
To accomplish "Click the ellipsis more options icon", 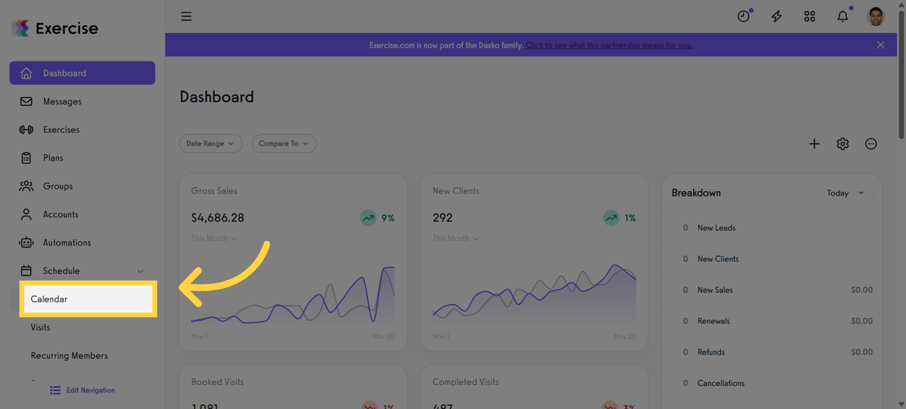I will [x=871, y=144].
